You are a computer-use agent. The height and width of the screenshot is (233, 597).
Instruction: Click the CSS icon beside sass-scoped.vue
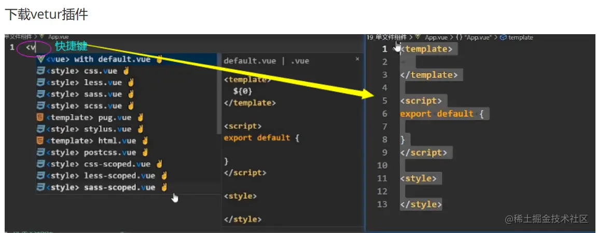point(41,187)
